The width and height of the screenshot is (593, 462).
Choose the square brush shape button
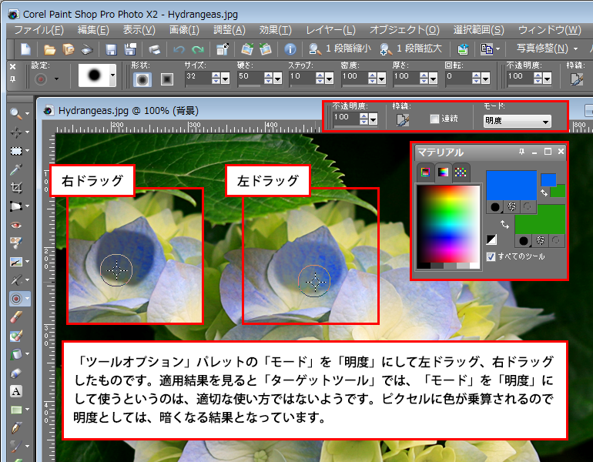point(167,79)
